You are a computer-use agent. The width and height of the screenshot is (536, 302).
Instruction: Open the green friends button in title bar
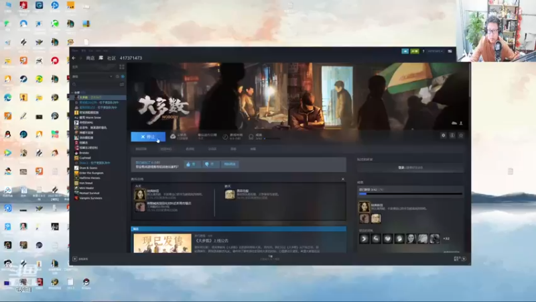(415, 52)
